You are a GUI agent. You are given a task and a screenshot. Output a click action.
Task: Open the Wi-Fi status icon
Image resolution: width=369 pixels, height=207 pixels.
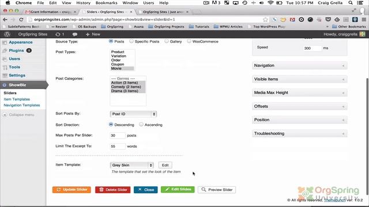pos(270,3)
